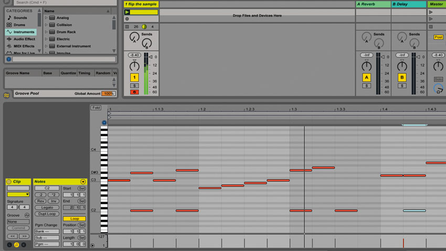446x251 pixels.
Task: Open the clip color dropdown
Action: pyautogui.click(x=18, y=194)
